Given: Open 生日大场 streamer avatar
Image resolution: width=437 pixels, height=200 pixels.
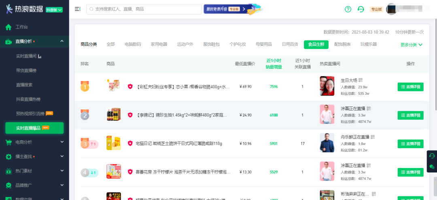Looking at the screenshot, I should pos(327,86).
